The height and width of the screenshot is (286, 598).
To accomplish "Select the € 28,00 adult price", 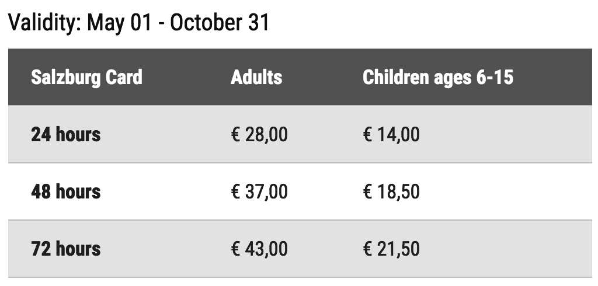I will 259,135.
